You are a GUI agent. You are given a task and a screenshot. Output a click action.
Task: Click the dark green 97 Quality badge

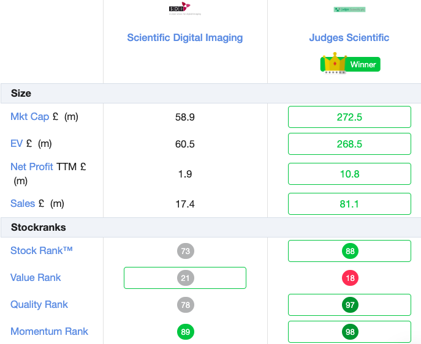350,305
